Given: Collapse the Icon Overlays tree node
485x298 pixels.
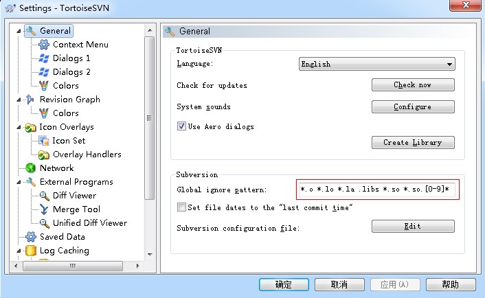Looking at the screenshot, I should [x=19, y=127].
